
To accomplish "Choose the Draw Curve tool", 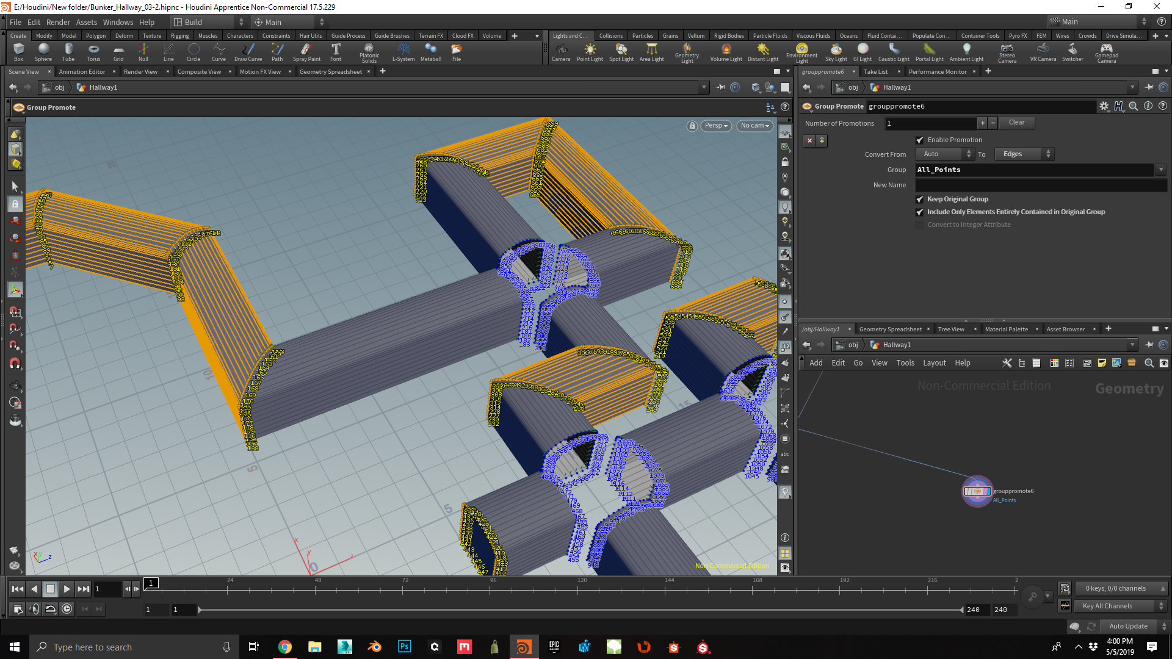I will [x=248, y=52].
